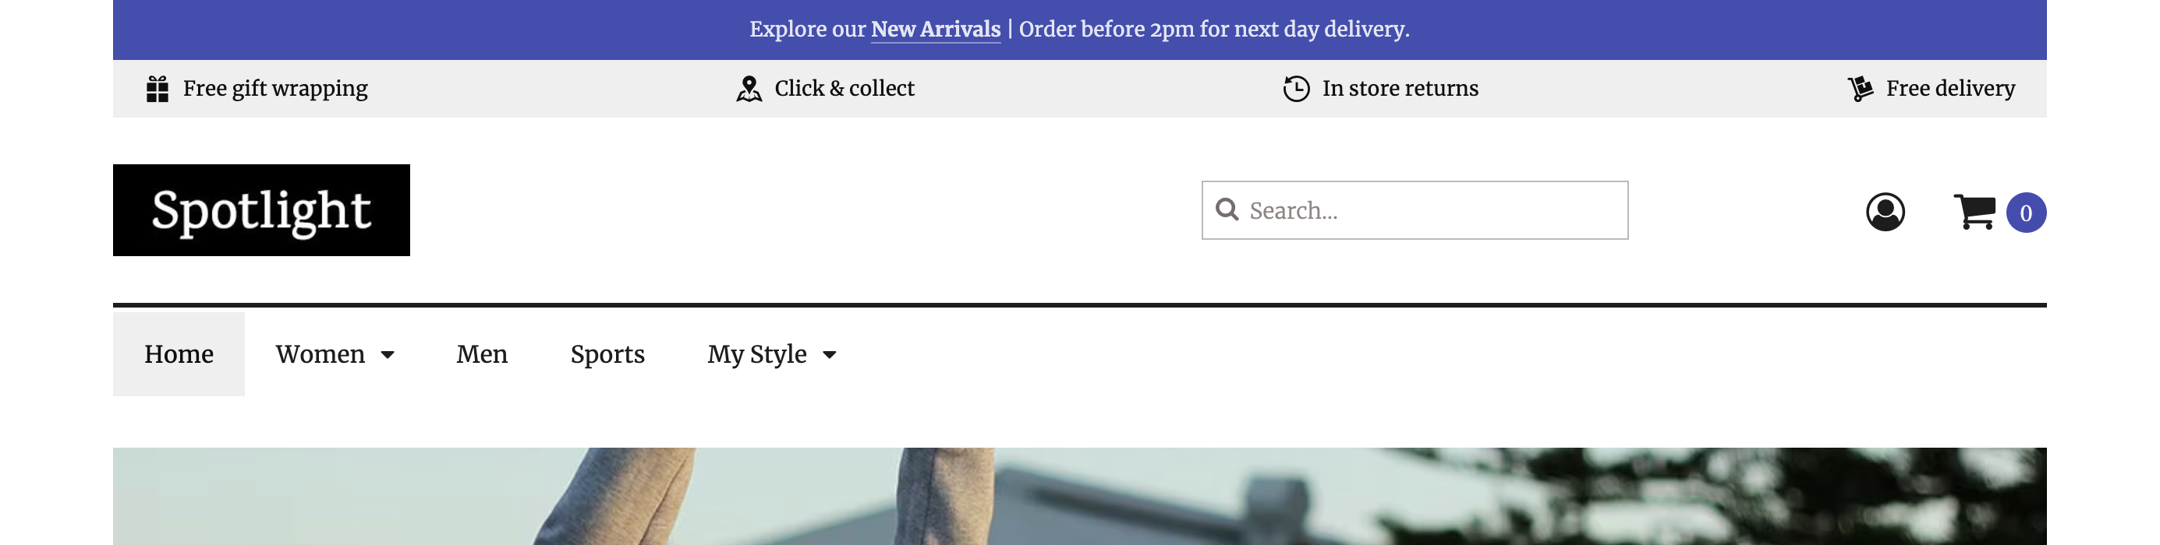Open the user account icon
This screenshot has height=545, width=2160.
pos(1885,212)
